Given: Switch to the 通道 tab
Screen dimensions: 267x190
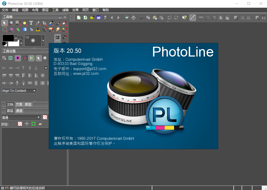Looking at the screenshot, I should click(19, 110).
